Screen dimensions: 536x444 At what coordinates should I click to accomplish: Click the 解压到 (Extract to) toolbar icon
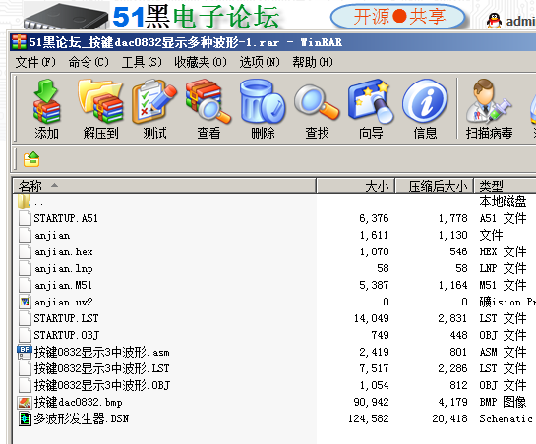(100, 109)
